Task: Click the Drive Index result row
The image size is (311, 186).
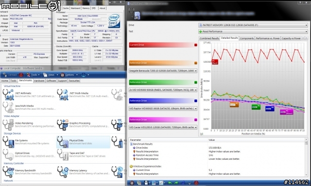Action: tap(217, 148)
